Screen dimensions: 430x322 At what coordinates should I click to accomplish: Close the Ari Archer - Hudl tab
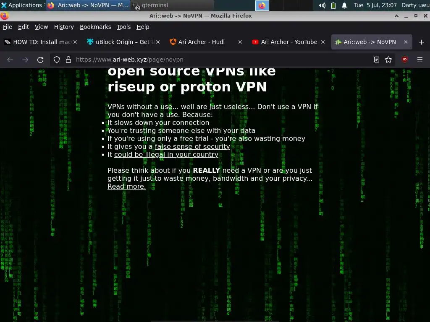coord(240,42)
